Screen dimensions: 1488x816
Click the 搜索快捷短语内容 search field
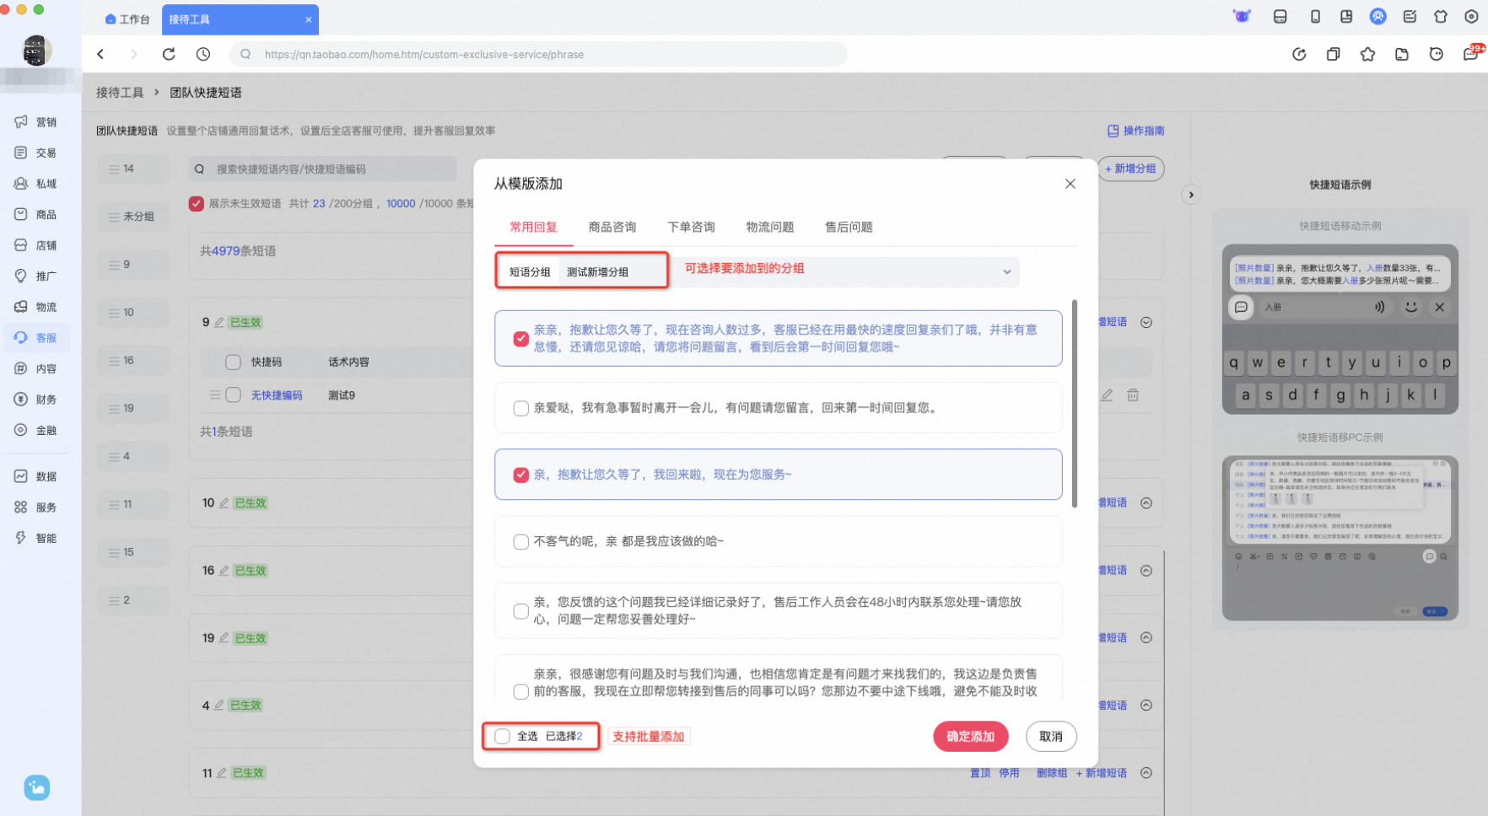323,169
